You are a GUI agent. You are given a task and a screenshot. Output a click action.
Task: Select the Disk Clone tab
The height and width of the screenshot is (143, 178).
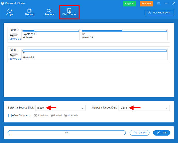point(69,12)
